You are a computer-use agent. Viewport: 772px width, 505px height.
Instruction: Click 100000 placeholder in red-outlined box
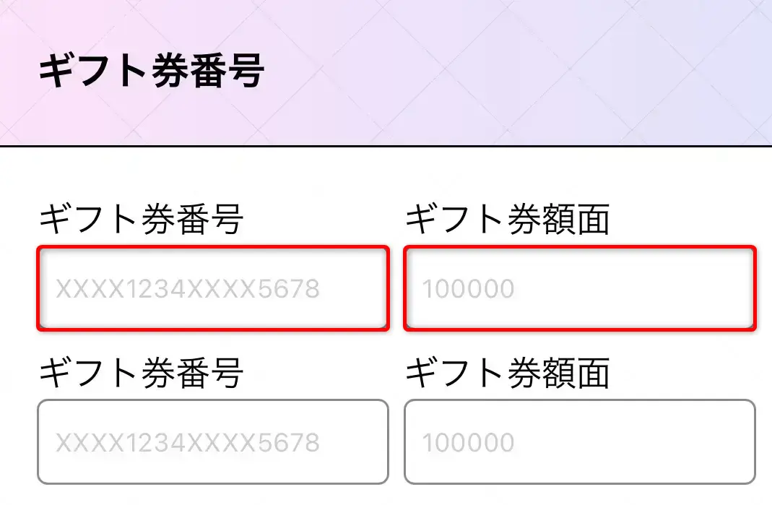[468, 290]
